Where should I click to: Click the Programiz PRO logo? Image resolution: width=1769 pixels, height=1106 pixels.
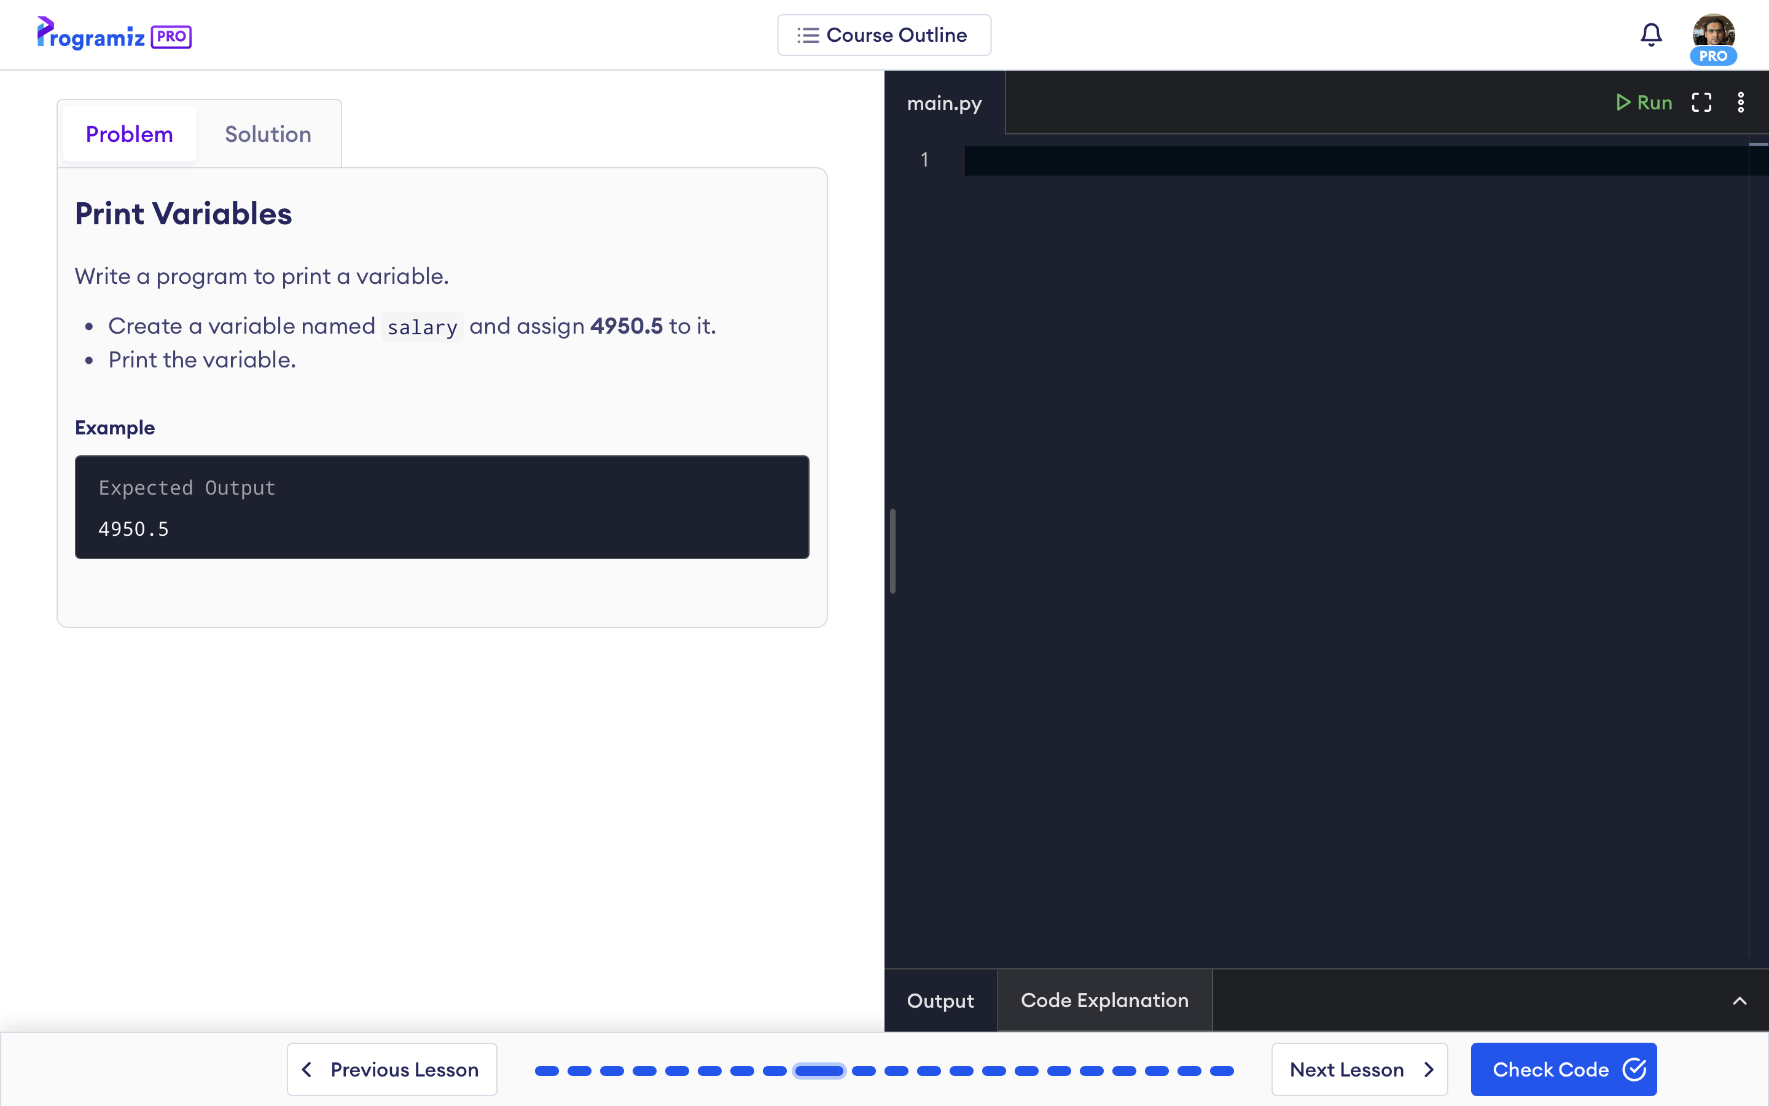click(x=114, y=34)
